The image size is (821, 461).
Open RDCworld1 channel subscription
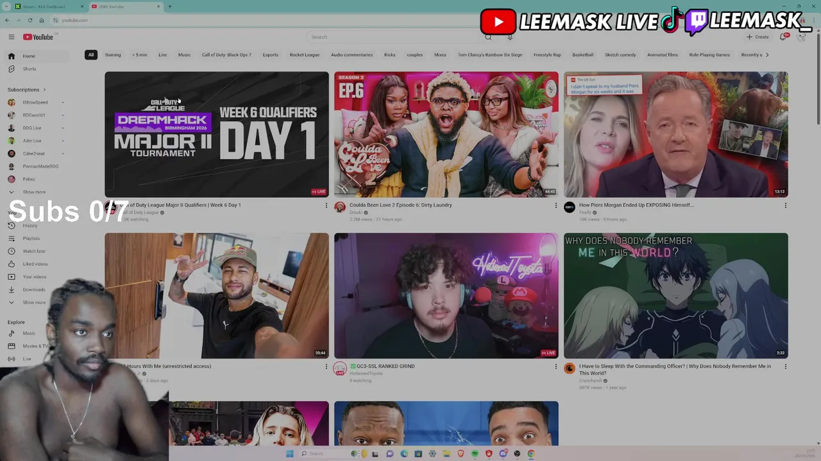pyautogui.click(x=38, y=115)
